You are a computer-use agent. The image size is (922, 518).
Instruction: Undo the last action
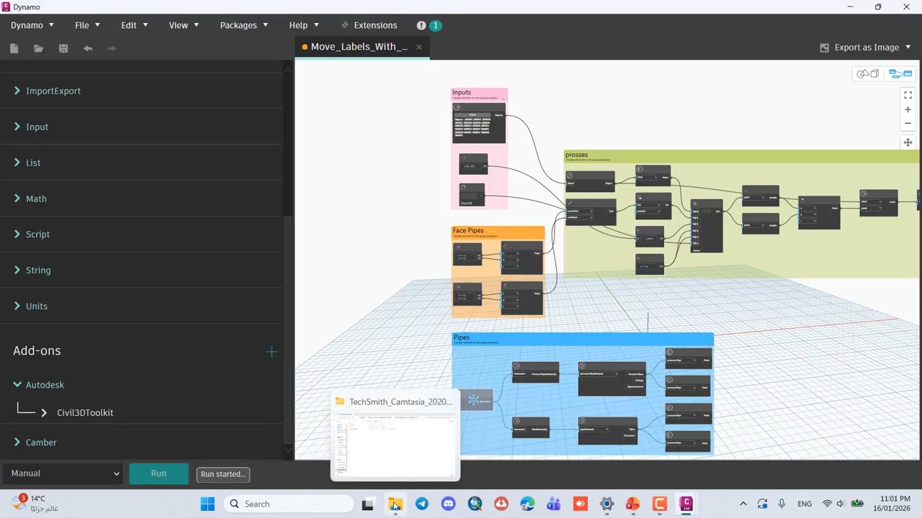pos(88,48)
